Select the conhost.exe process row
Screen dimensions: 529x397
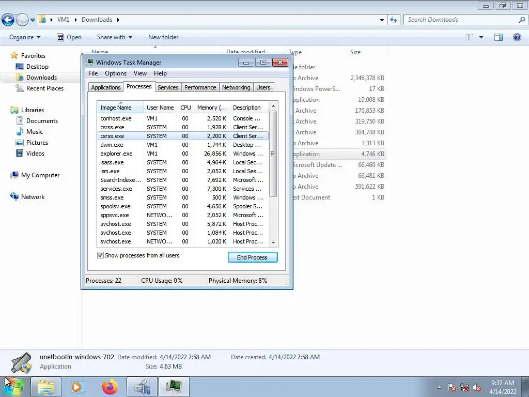(x=183, y=118)
